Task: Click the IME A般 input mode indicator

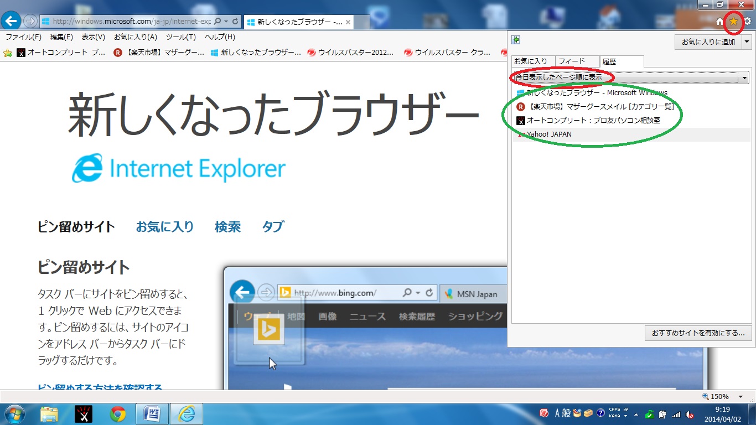Action: (x=563, y=413)
